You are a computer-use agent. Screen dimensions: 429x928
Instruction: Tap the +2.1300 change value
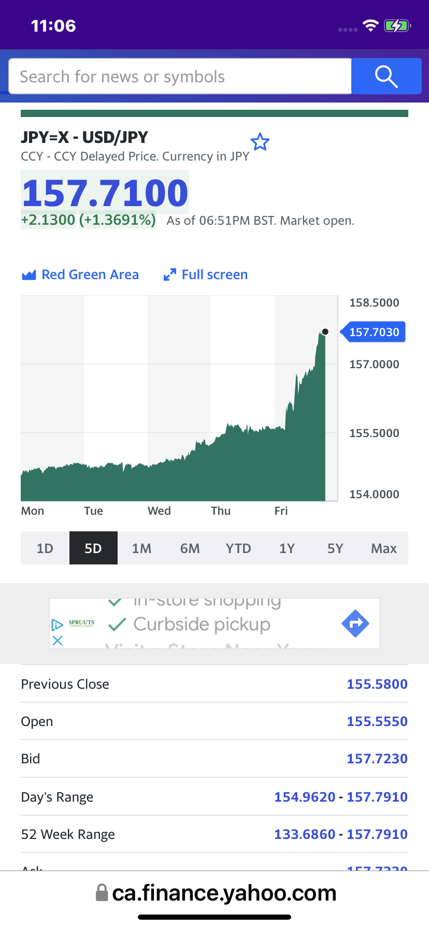point(48,220)
